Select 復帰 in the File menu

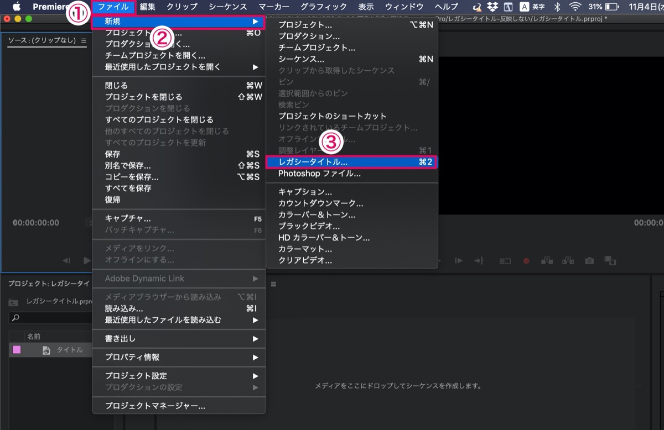click(x=179, y=200)
